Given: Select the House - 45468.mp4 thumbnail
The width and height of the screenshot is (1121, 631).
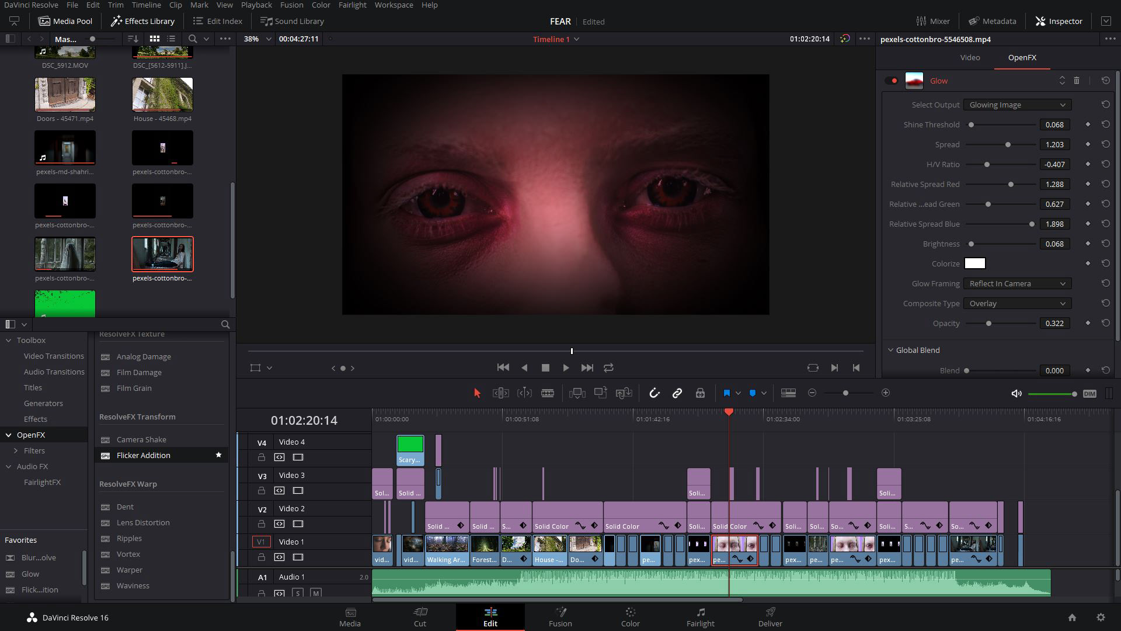Looking at the screenshot, I should click(162, 95).
